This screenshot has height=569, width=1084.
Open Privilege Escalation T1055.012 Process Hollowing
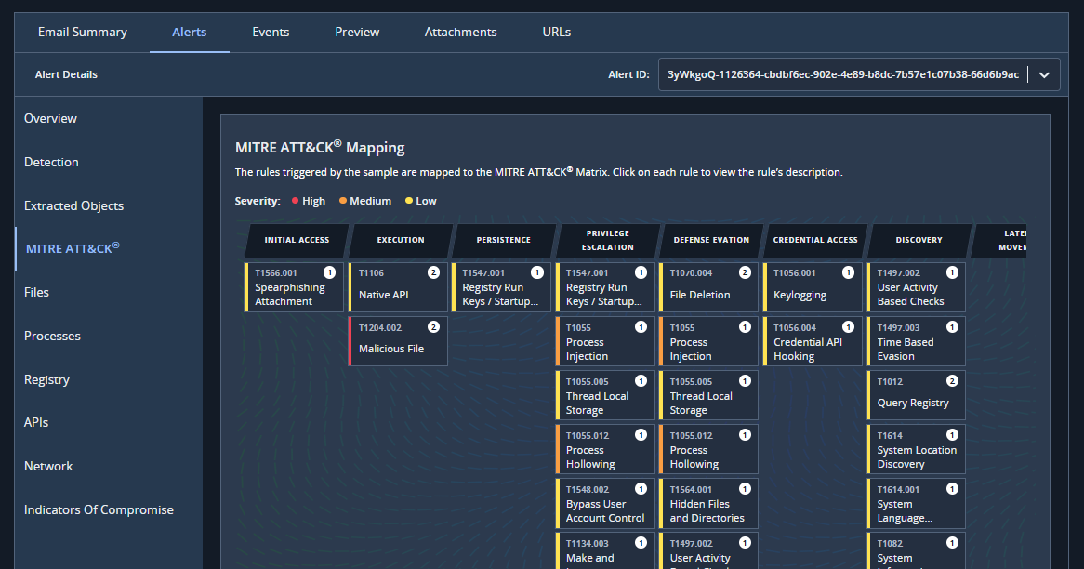click(x=605, y=449)
